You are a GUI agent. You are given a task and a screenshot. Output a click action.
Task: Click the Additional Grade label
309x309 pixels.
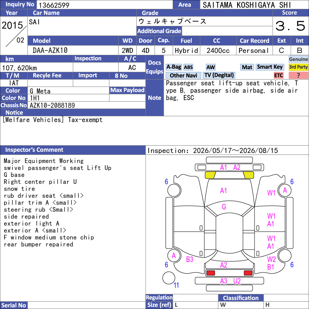pos(159,31)
